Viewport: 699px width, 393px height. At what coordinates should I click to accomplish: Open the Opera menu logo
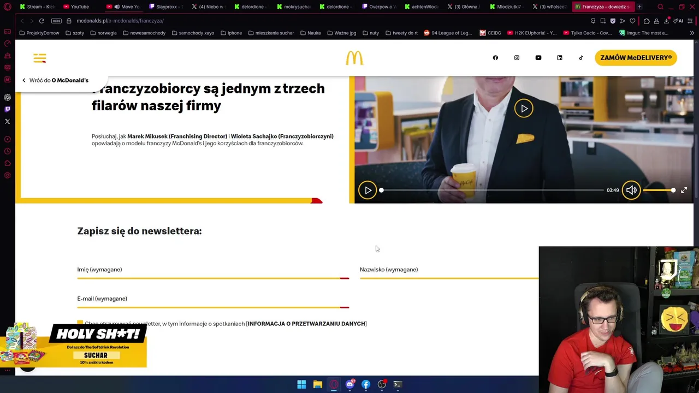[x=7, y=7]
